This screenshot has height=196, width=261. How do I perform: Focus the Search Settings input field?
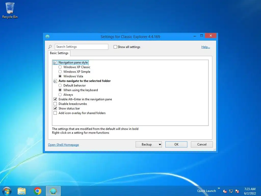coord(82,47)
